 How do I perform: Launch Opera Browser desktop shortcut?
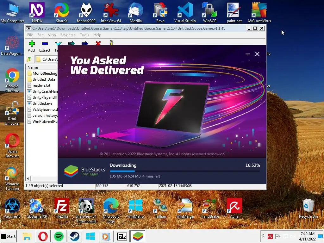pyautogui.click(x=12, y=146)
